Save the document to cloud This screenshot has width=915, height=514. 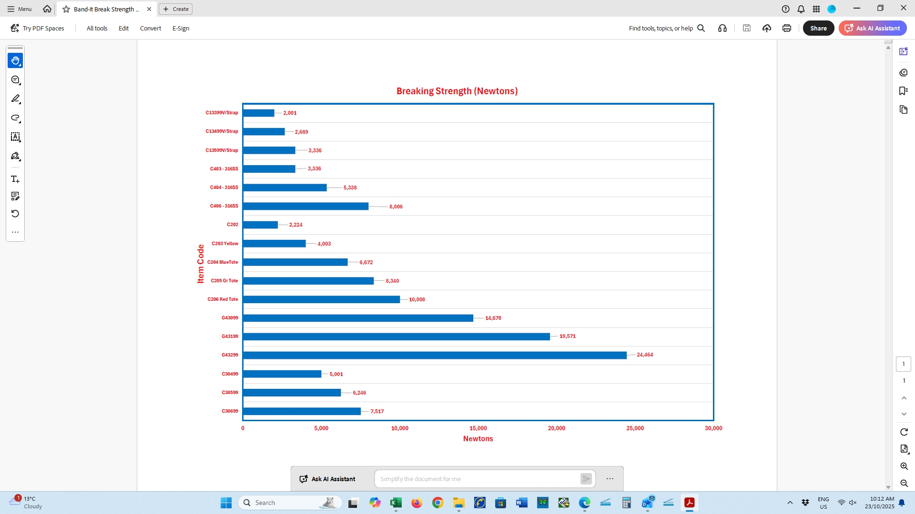click(x=767, y=28)
